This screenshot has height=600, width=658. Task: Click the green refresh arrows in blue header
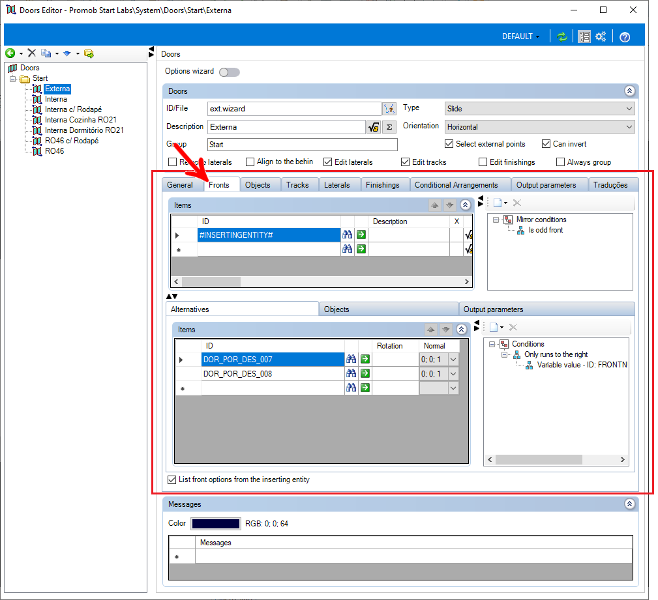pos(562,37)
